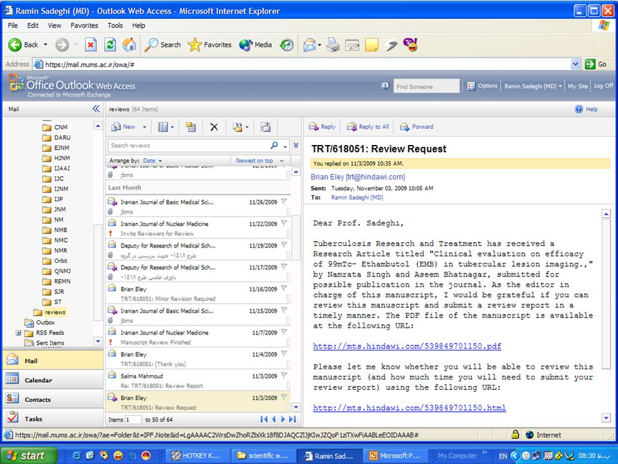
Task: Open the Newest on top sort dropdown
Action: pos(260,160)
